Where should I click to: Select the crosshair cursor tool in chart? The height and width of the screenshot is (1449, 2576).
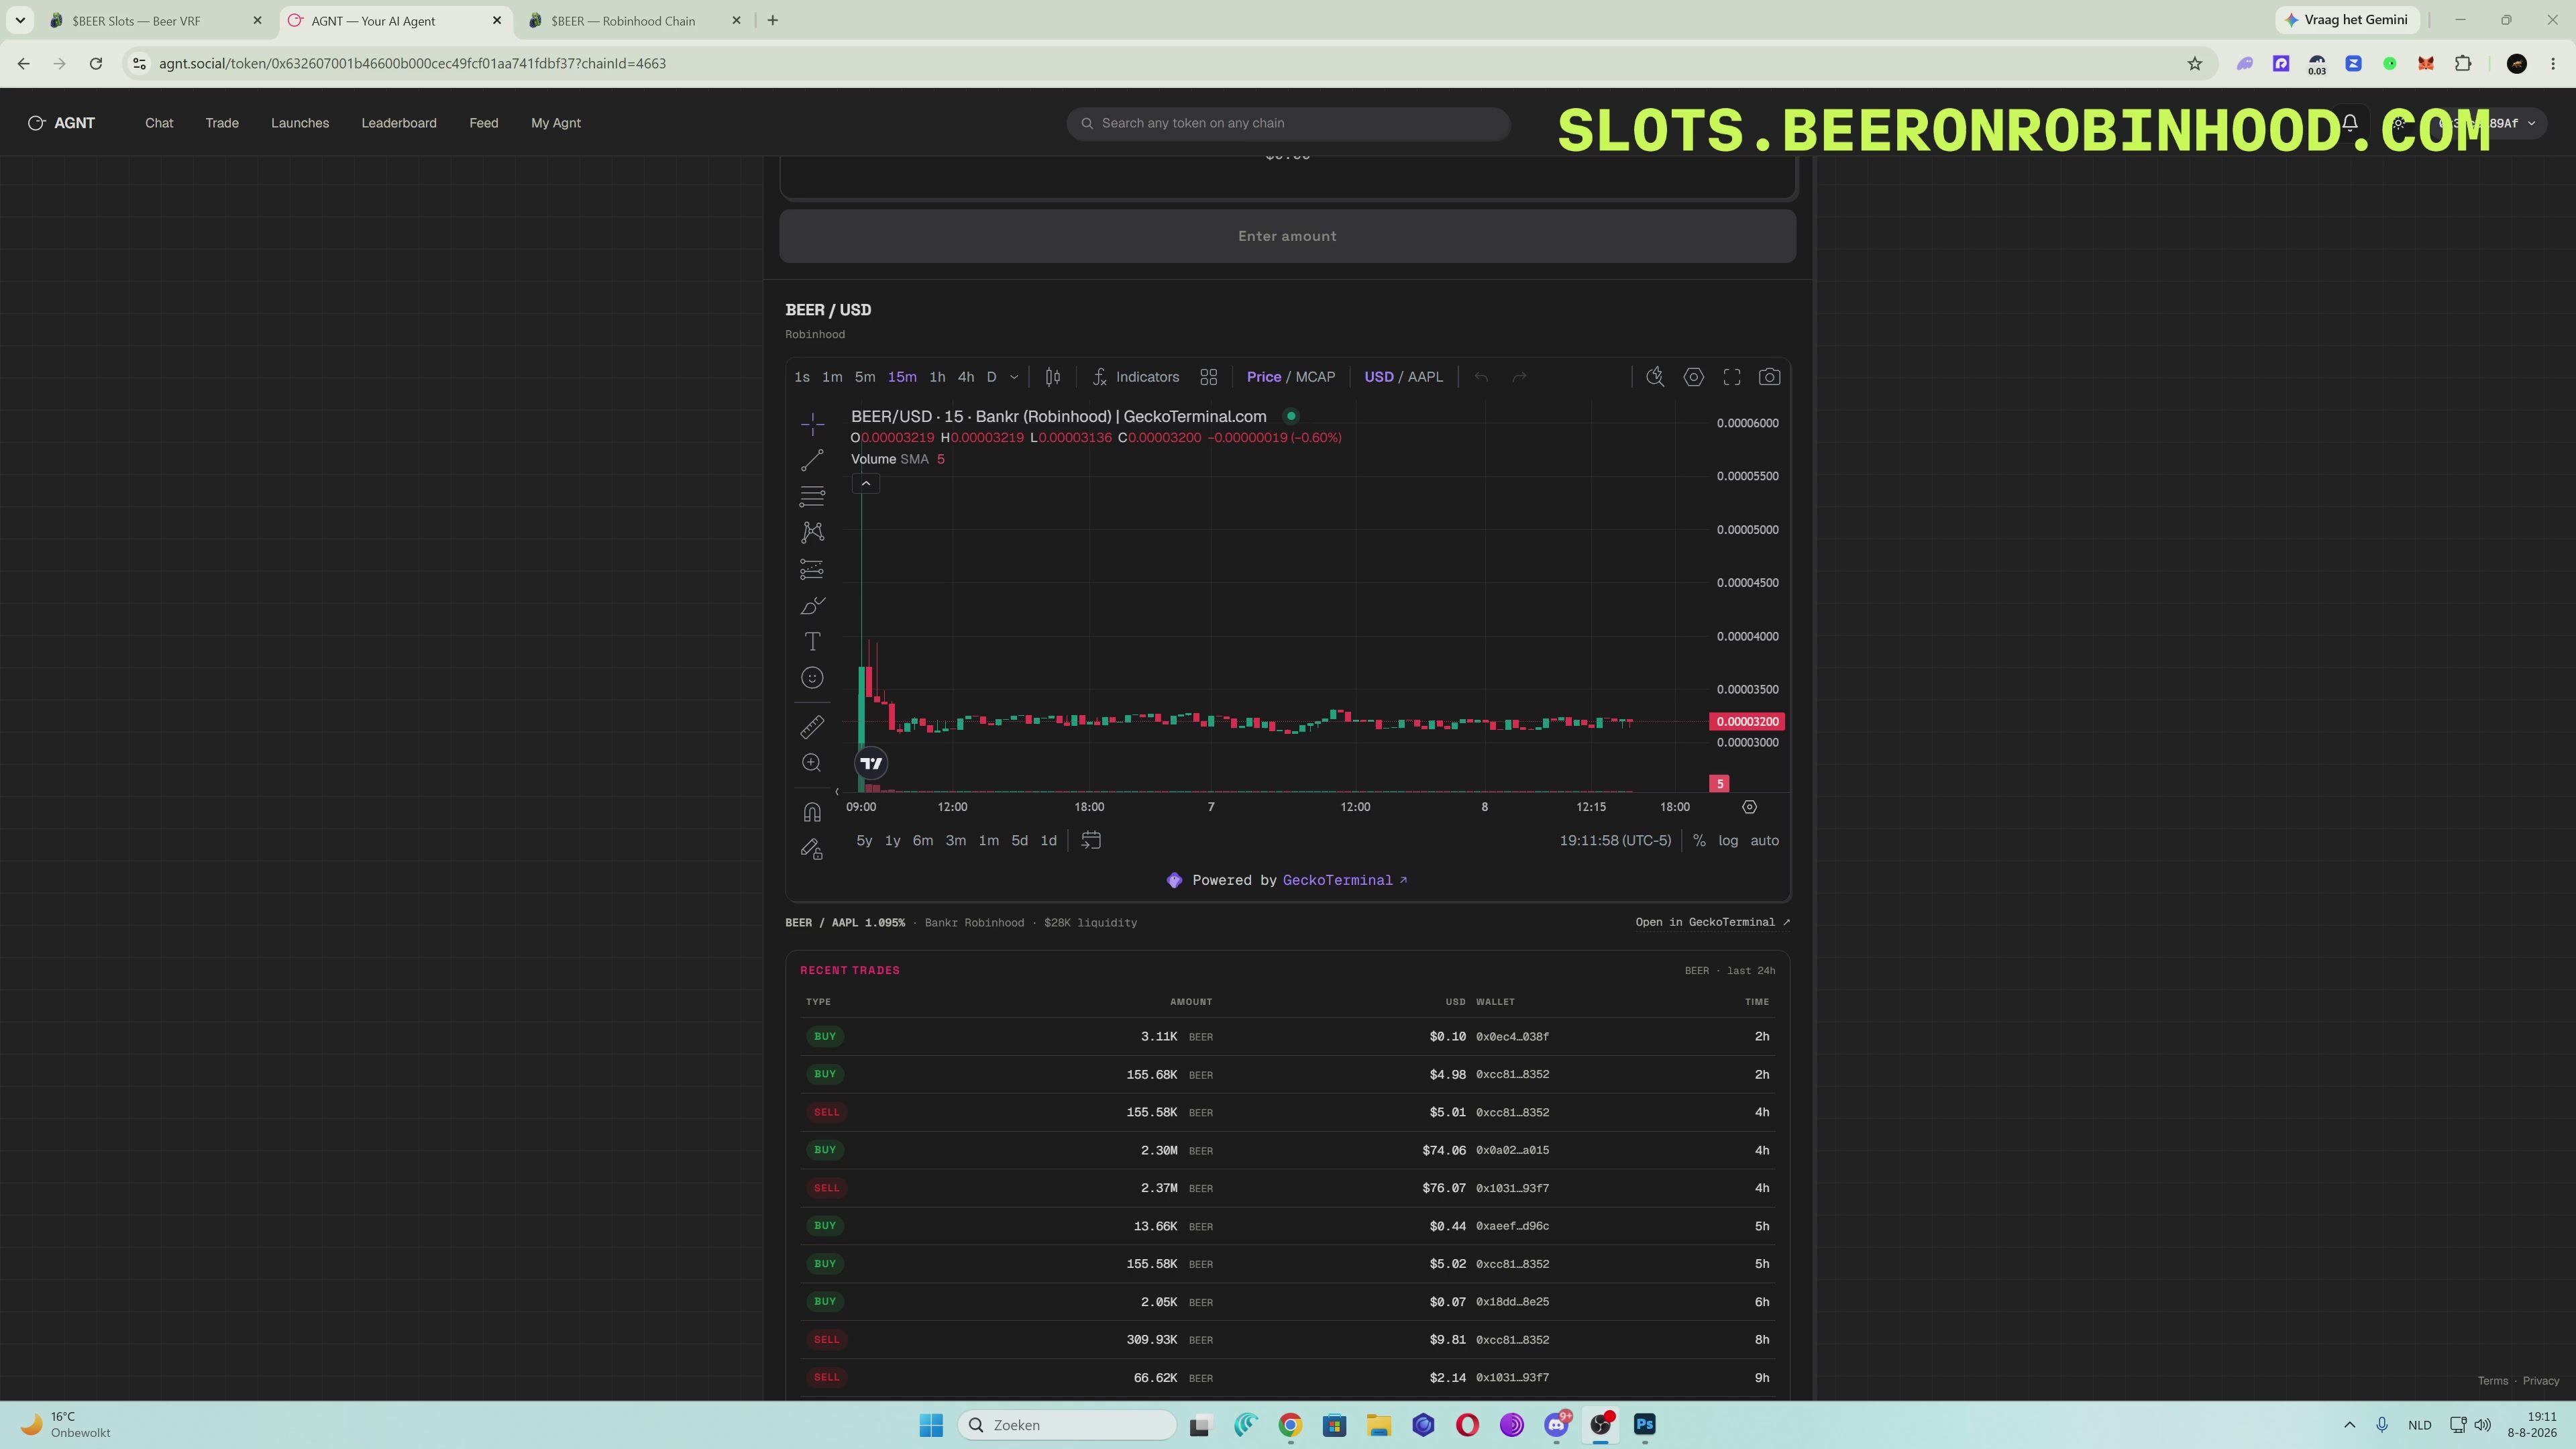coord(812,424)
